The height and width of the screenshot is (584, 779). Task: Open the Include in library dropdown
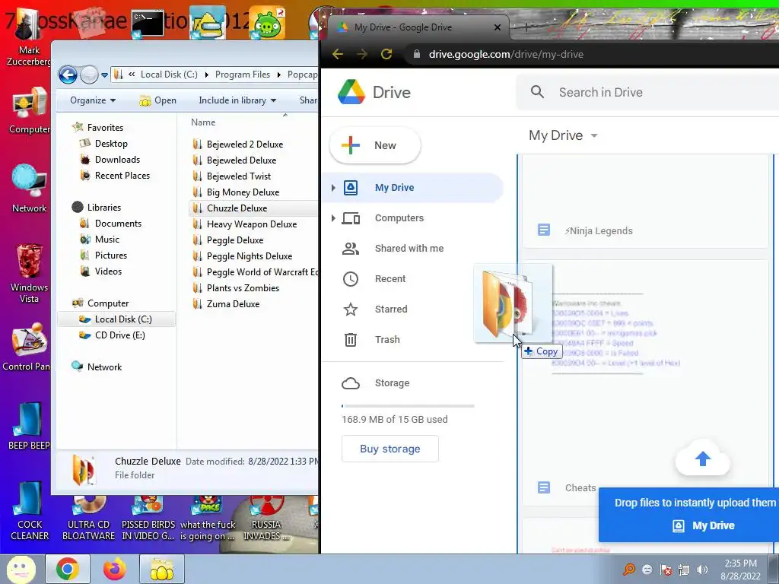tap(237, 100)
